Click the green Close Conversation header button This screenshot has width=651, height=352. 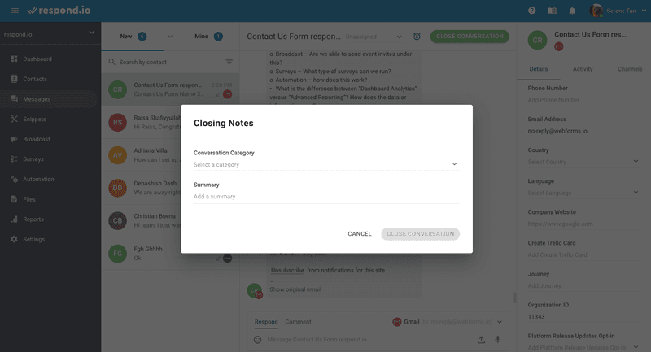pyautogui.click(x=470, y=37)
